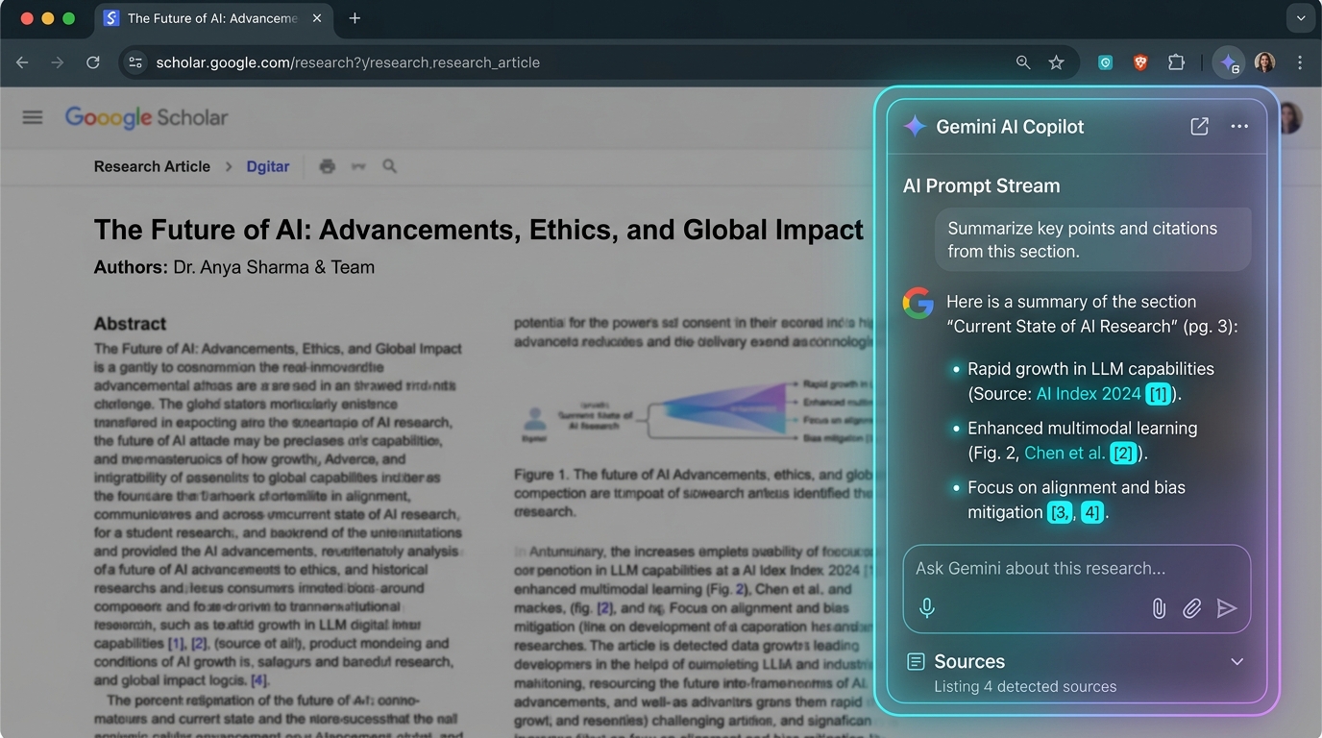Click citation chip [1] in Gemini summary
This screenshot has height=738, width=1322.
pos(1159,394)
